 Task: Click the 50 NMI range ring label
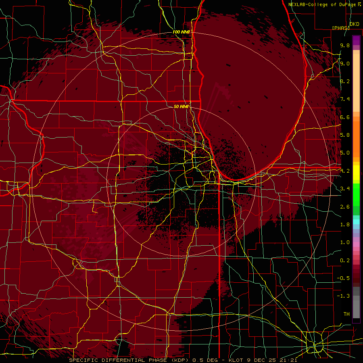(x=181, y=106)
